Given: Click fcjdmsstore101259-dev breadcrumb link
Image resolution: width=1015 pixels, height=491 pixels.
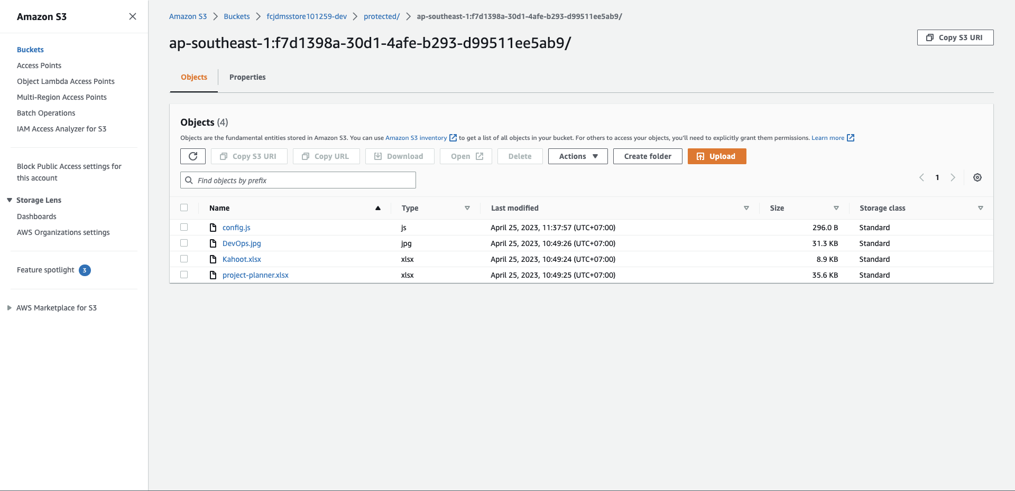Looking at the screenshot, I should [x=307, y=16].
